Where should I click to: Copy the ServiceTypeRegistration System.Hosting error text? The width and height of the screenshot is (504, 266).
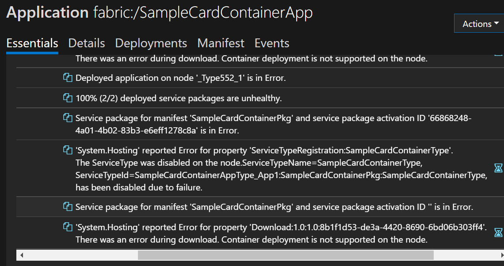(67, 150)
